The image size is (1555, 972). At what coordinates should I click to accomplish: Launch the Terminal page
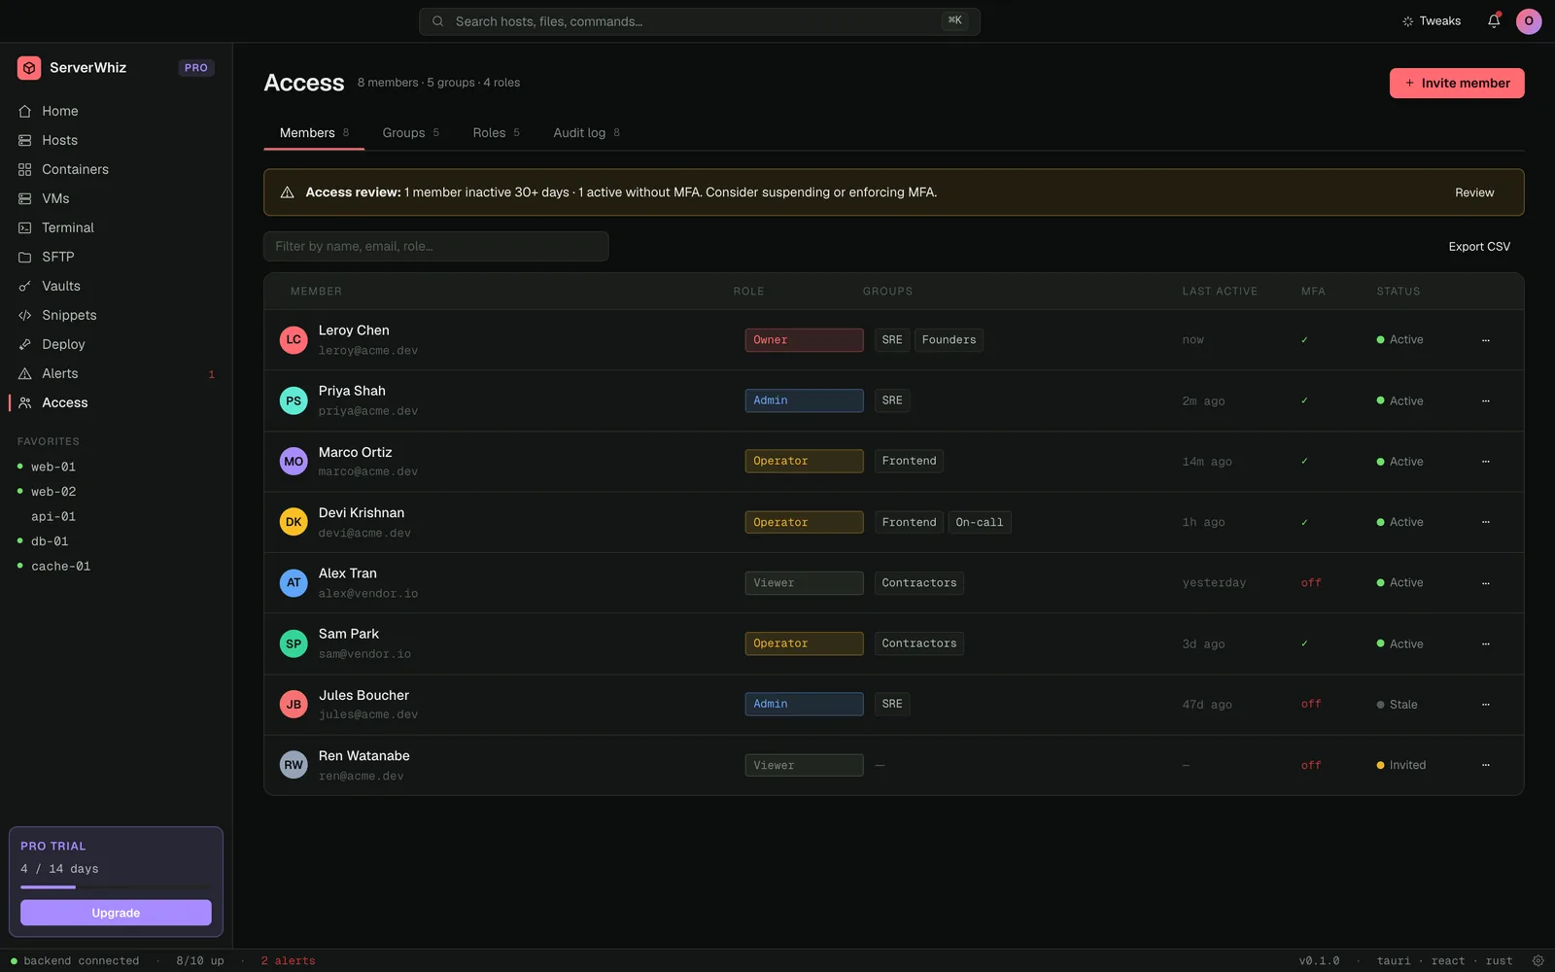[117, 227]
